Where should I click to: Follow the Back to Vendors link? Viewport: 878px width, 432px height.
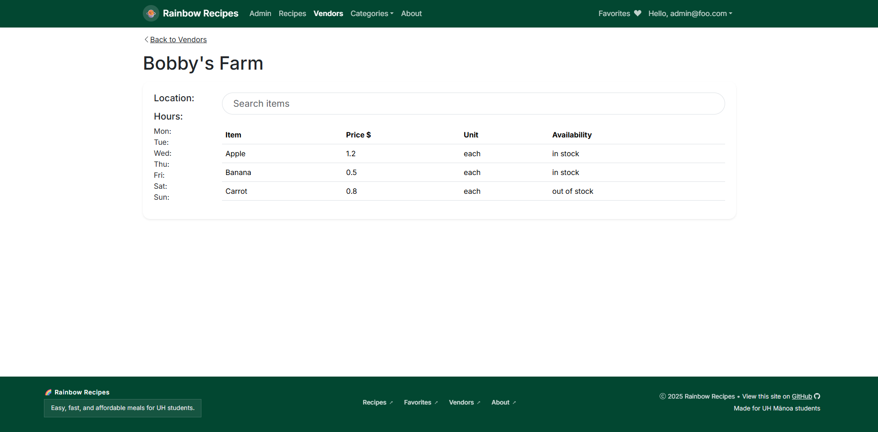178,40
